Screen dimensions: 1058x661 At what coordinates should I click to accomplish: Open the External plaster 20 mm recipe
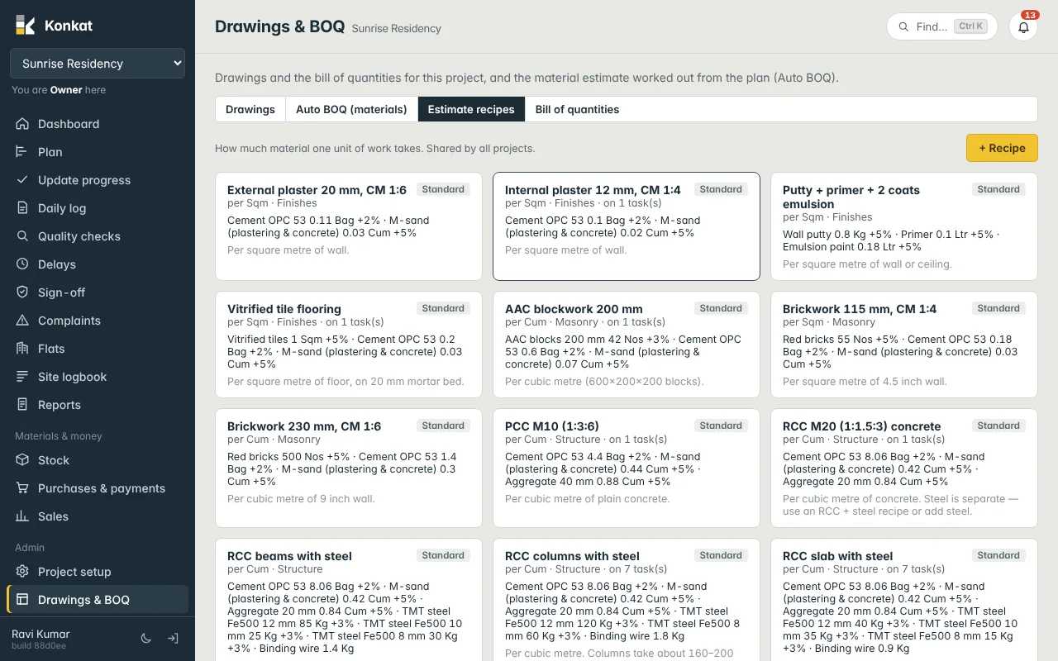349,226
